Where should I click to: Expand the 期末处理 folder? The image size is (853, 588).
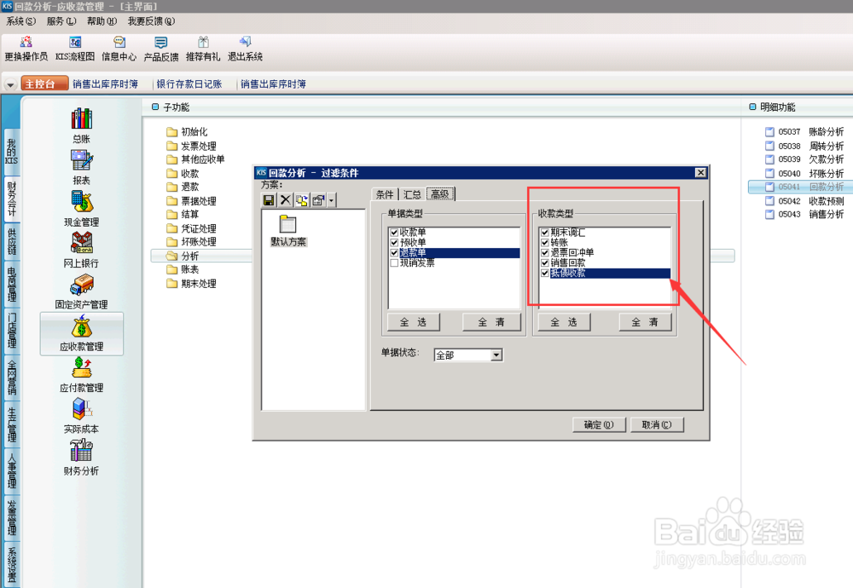(191, 283)
